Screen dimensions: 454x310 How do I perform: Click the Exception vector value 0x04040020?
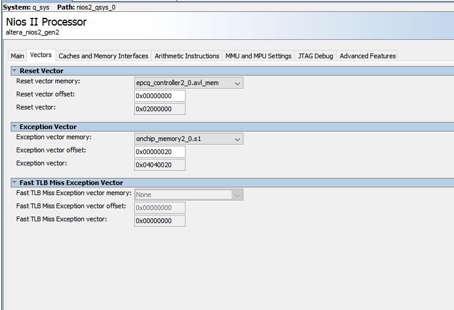(x=160, y=165)
